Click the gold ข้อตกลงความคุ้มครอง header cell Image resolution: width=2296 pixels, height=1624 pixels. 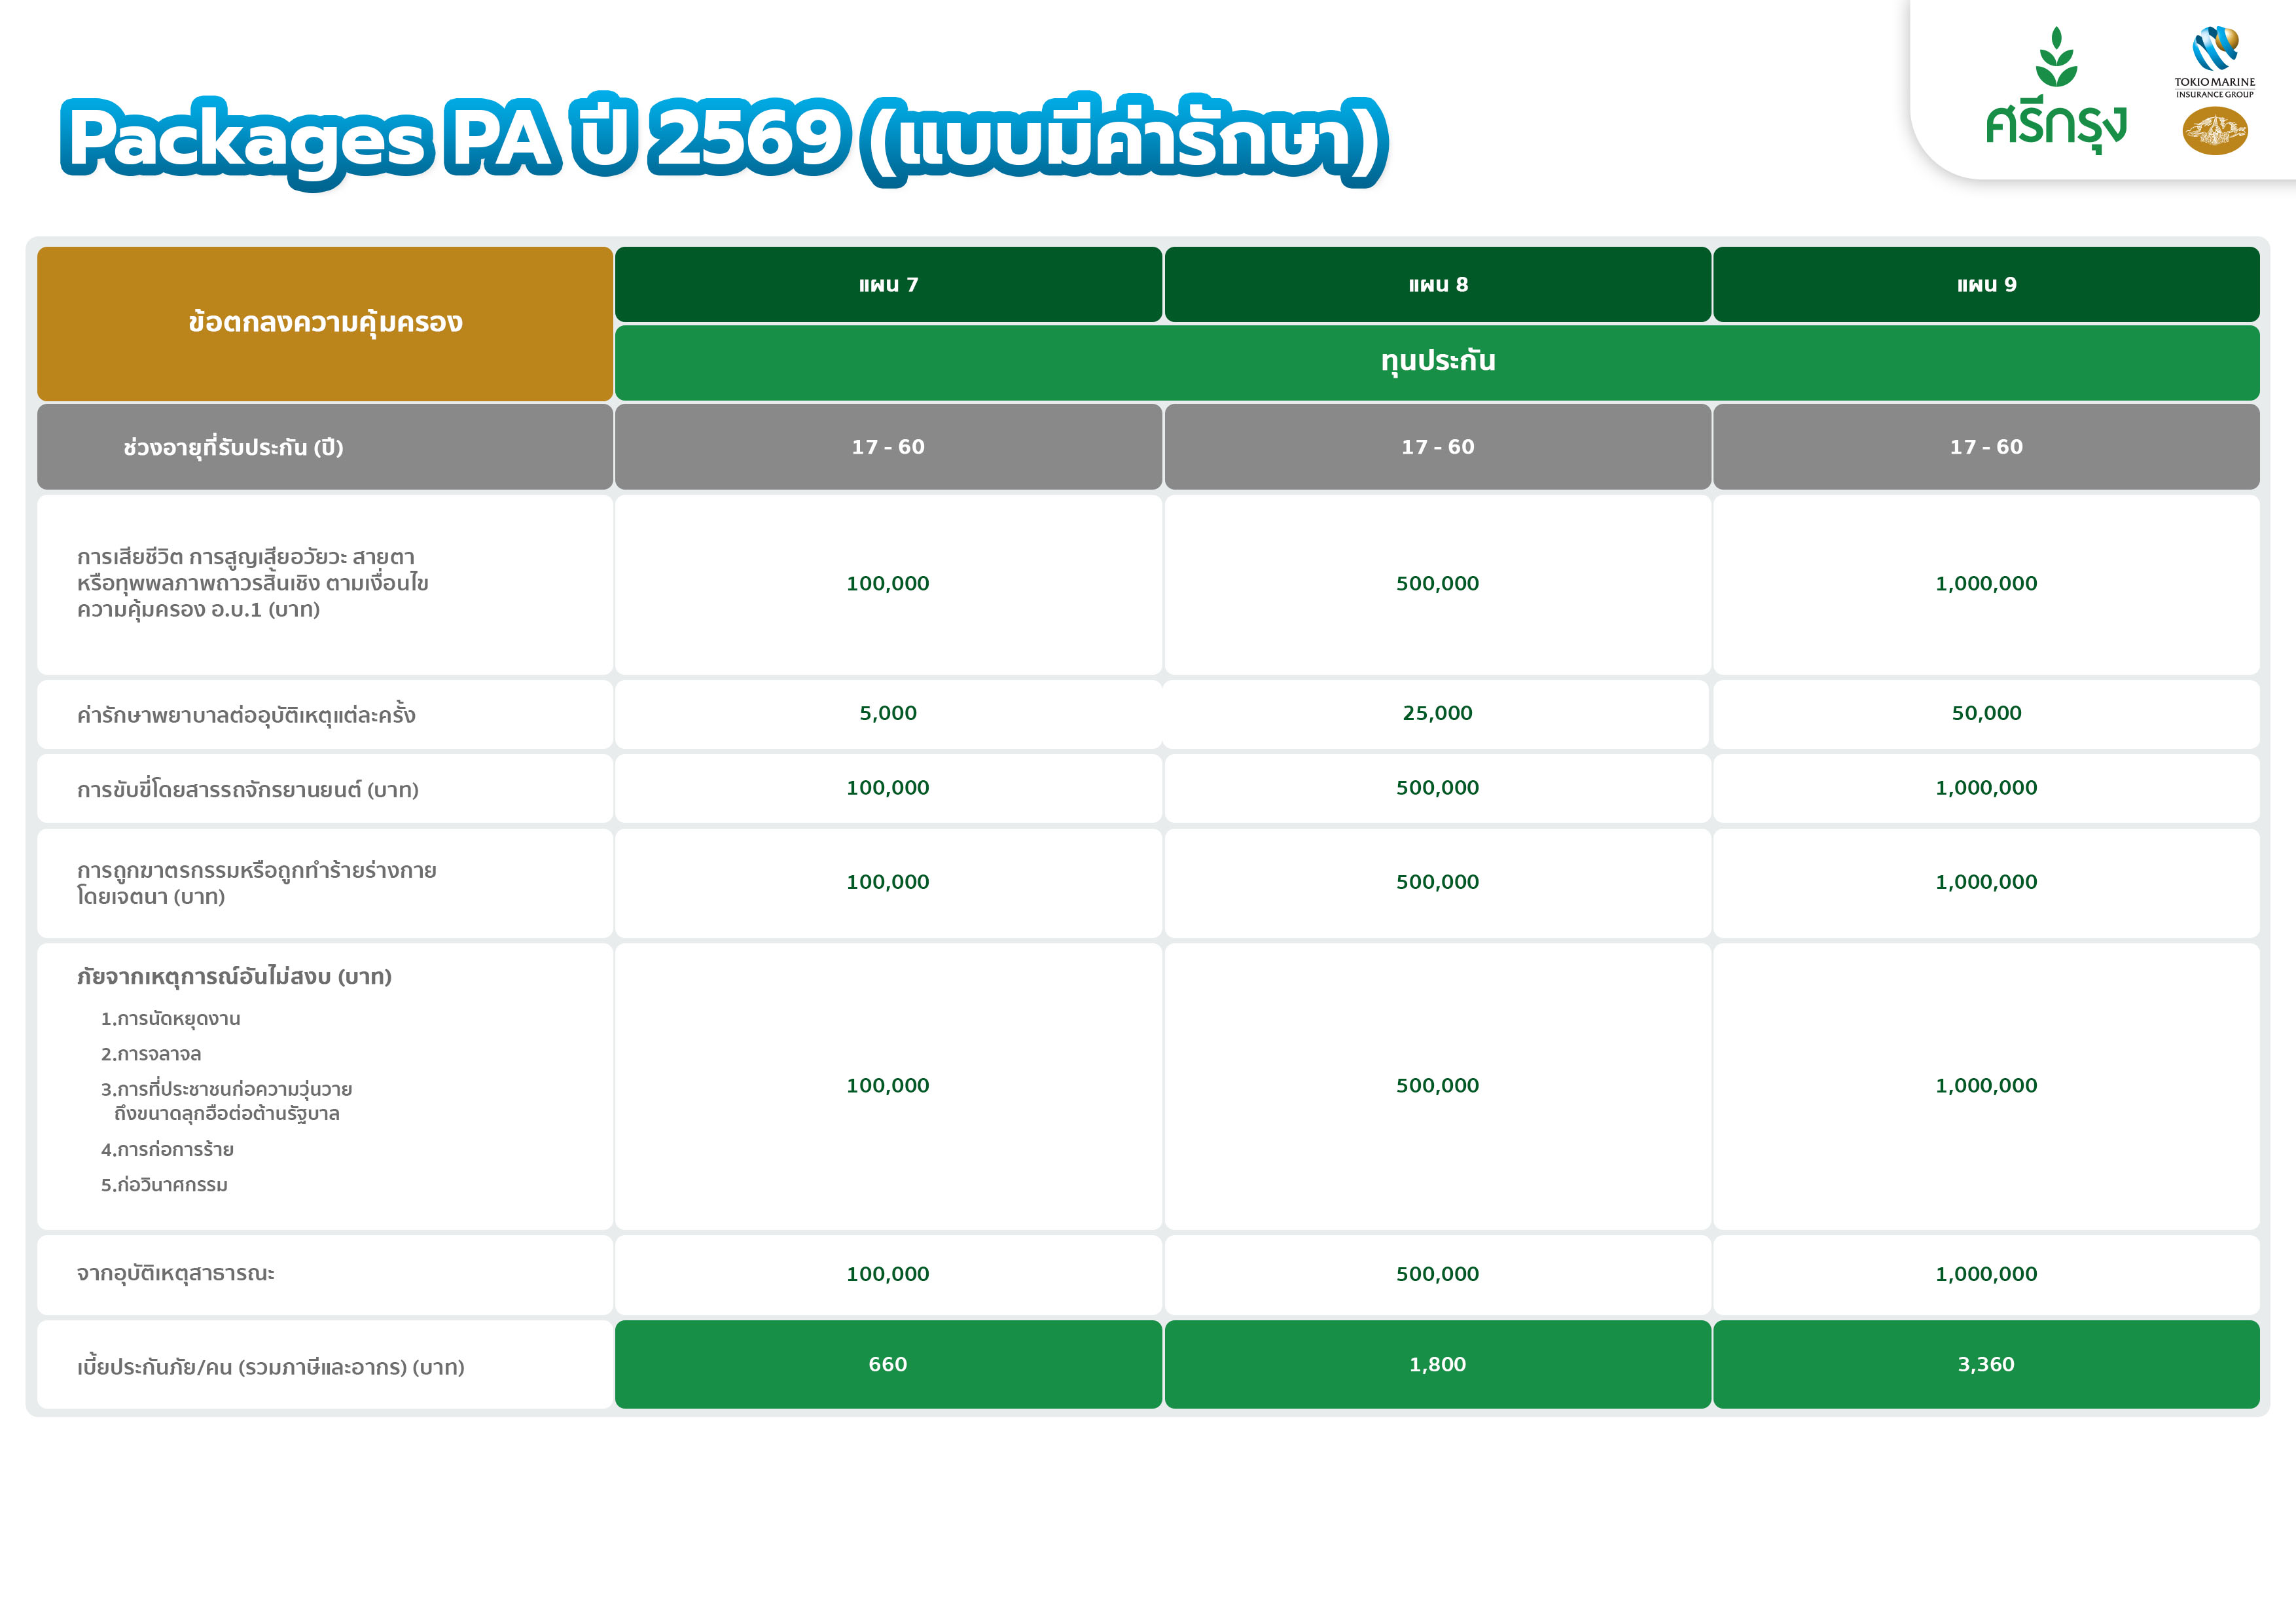click(325, 323)
